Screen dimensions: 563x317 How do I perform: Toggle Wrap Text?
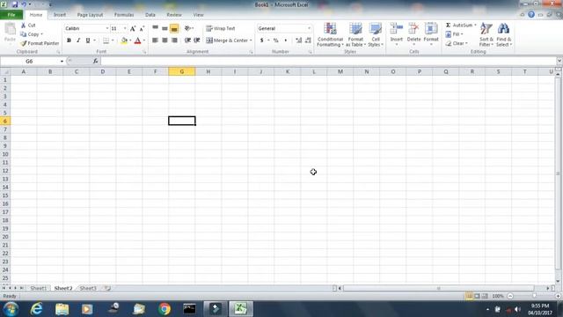point(221,28)
